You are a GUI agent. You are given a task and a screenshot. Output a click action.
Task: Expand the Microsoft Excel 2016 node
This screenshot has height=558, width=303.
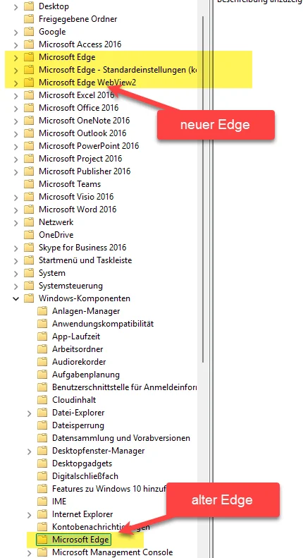(x=16, y=95)
